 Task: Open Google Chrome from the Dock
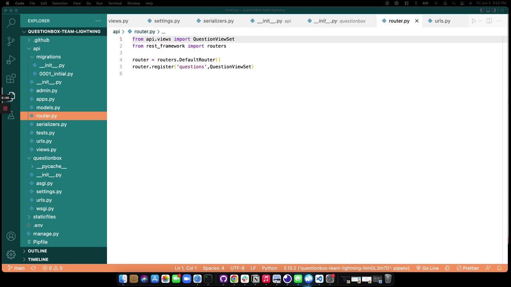[234, 279]
